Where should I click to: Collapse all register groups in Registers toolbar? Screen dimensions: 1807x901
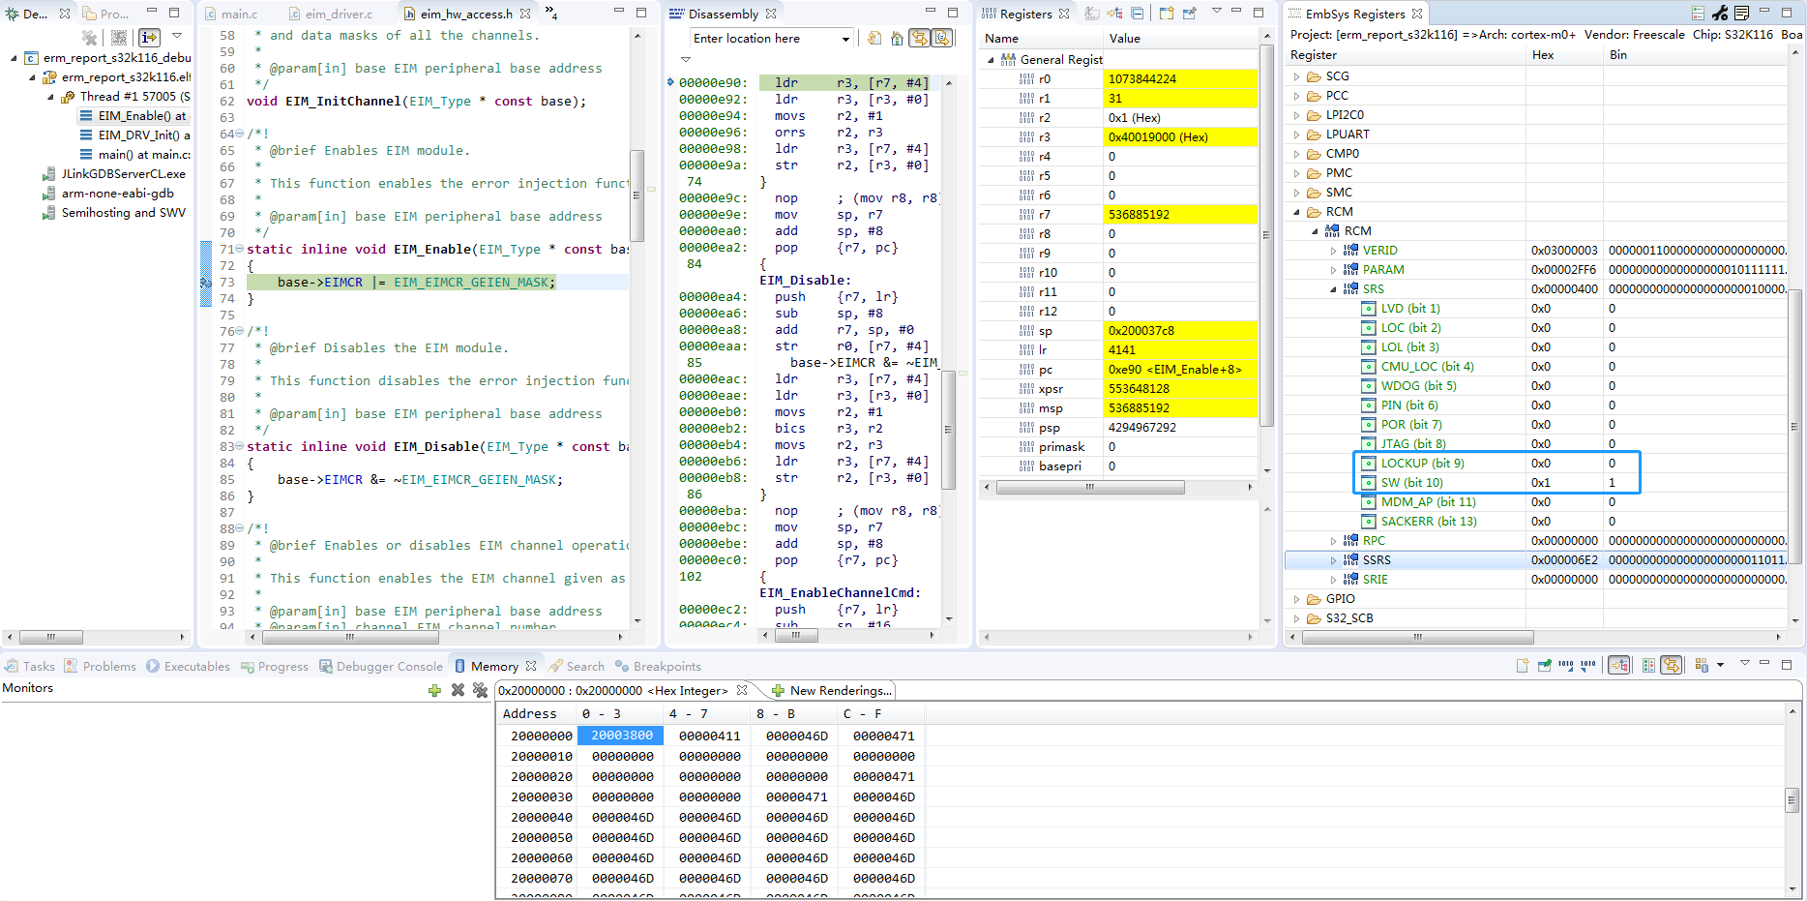click(x=1137, y=13)
